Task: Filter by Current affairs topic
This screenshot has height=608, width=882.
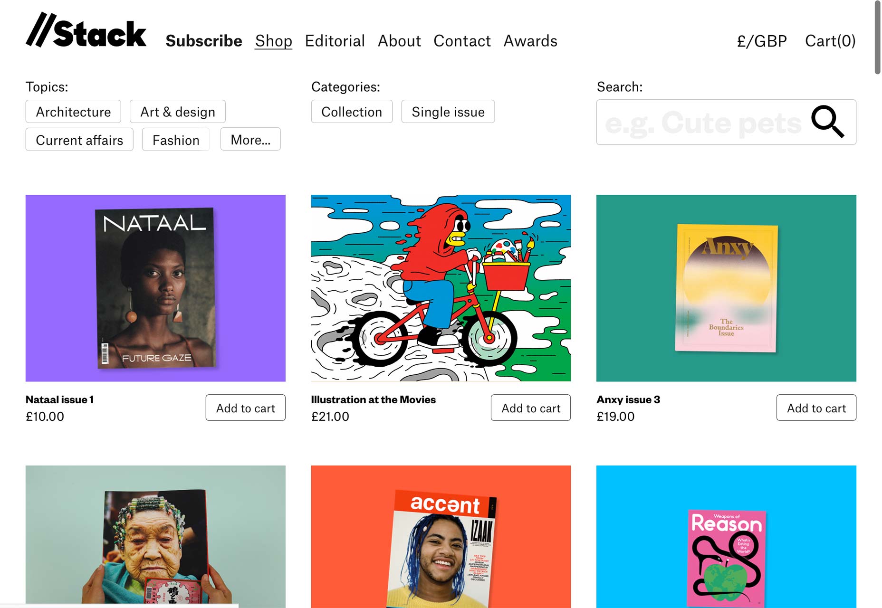Action: pyautogui.click(x=79, y=140)
